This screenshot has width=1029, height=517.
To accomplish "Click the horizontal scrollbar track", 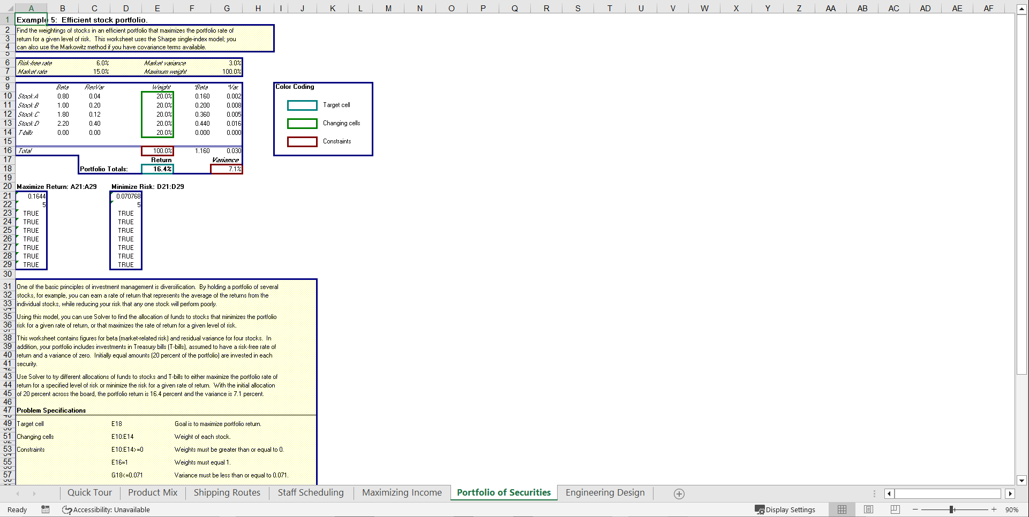I will point(948,493).
